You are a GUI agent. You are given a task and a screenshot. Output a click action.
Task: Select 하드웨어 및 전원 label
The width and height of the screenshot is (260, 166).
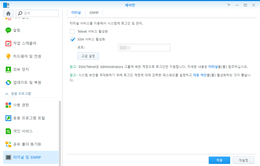[x=27, y=56]
